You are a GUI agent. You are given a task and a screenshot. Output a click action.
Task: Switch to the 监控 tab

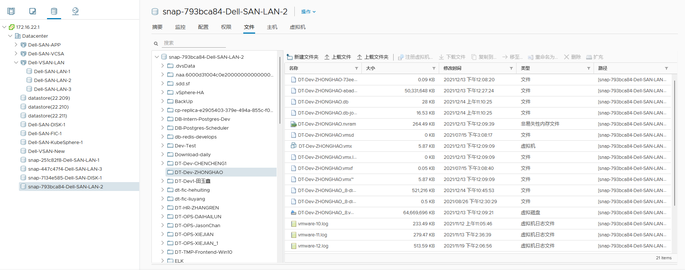(x=180, y=27)
